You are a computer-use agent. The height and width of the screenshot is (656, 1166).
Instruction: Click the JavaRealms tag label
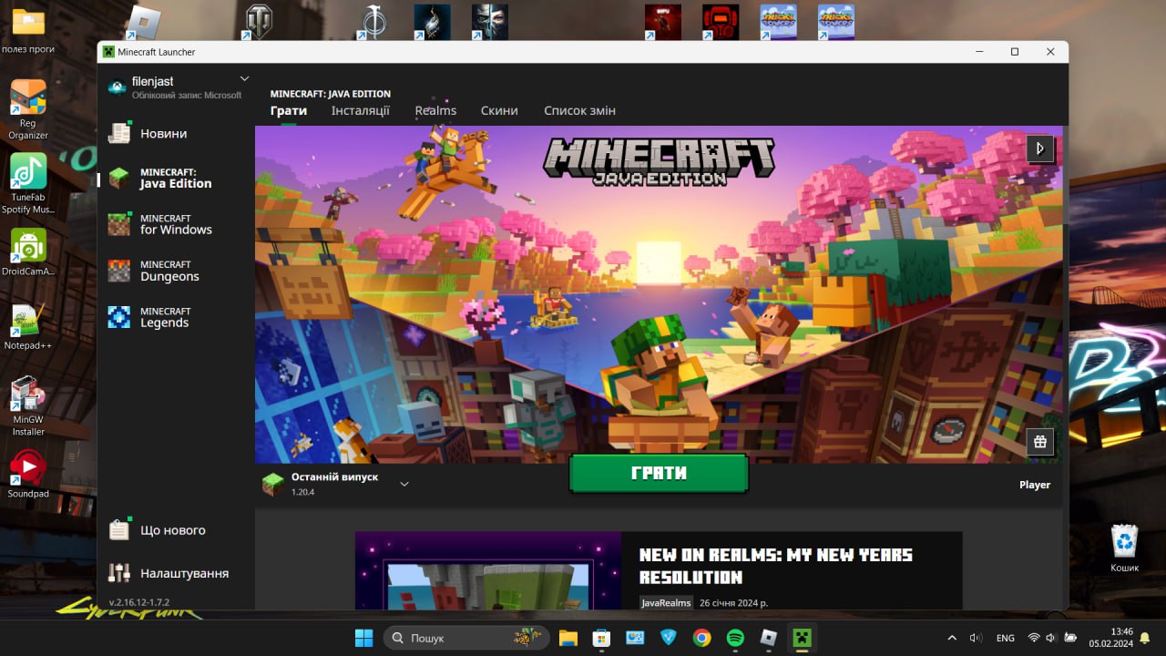pyautogui.click(x=666, y=602)
